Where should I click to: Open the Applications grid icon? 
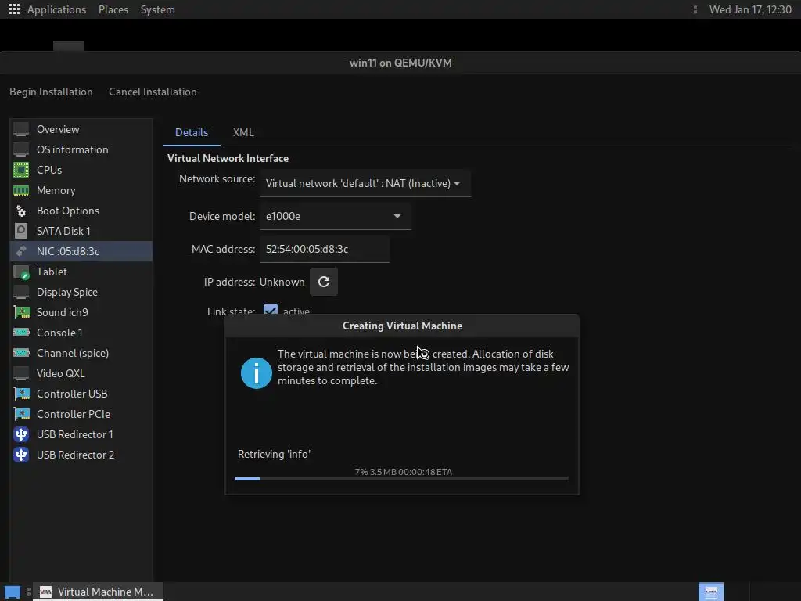pos(14,9)
